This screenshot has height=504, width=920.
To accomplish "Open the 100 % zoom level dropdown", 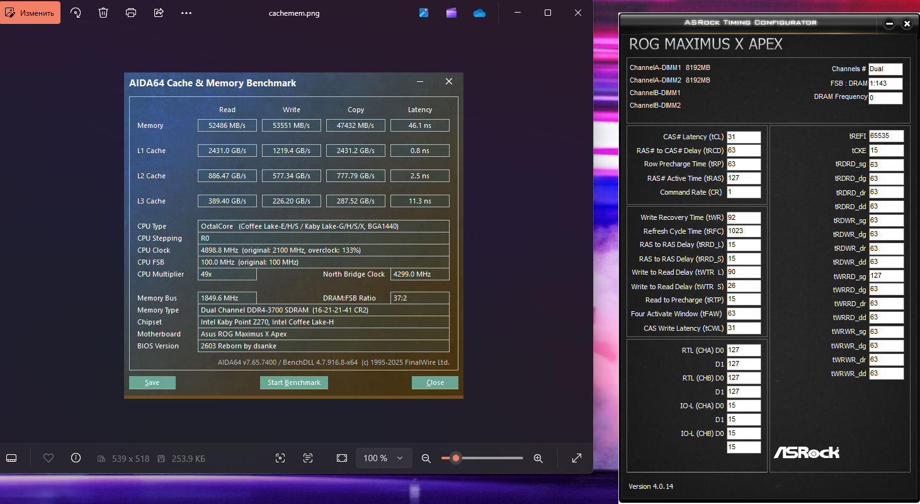I will pos(384,458).
